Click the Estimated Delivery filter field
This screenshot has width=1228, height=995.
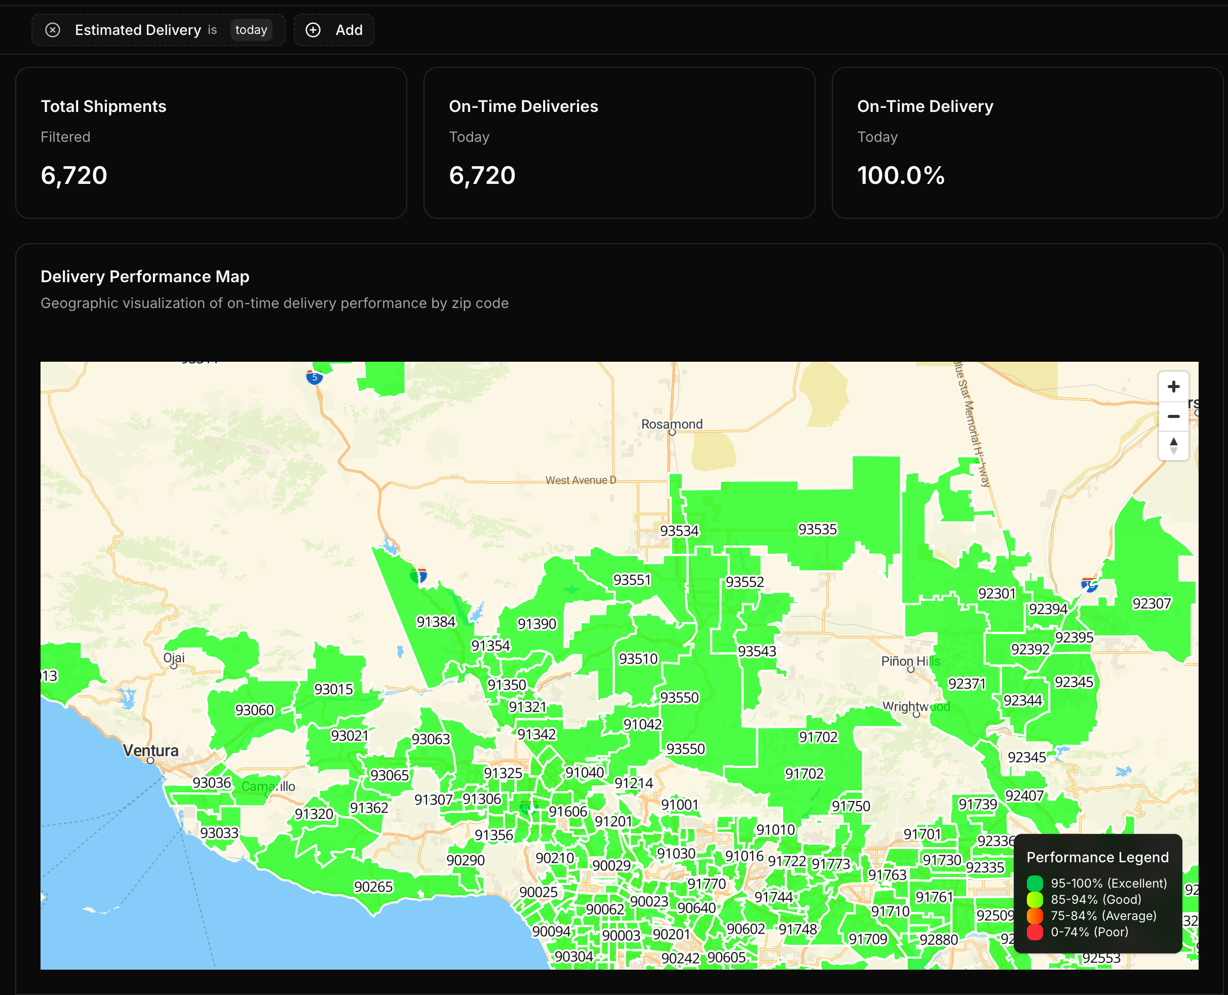137,30
